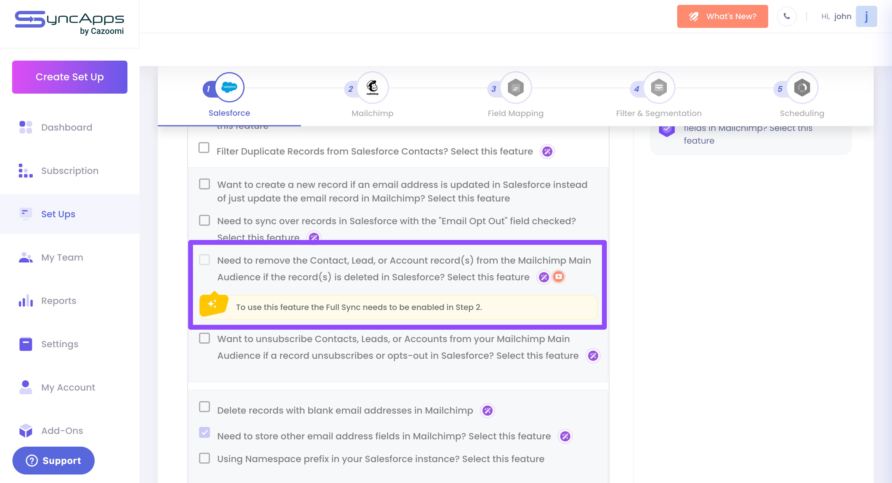This screenshot has width=892, height=483.
Task: Check remove records deleted in Salesforce option
Action: (204, 260)
